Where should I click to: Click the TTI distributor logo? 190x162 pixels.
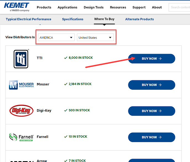click(x=21, y=59)
